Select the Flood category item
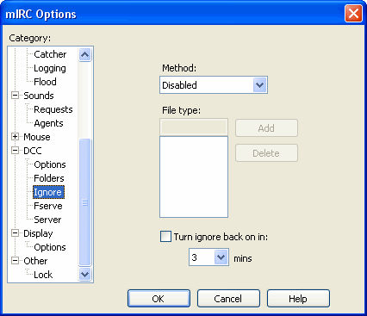Image resolution: width=367 pixels, height=316 pixels. pyautogui.click(x=45, y=82)
